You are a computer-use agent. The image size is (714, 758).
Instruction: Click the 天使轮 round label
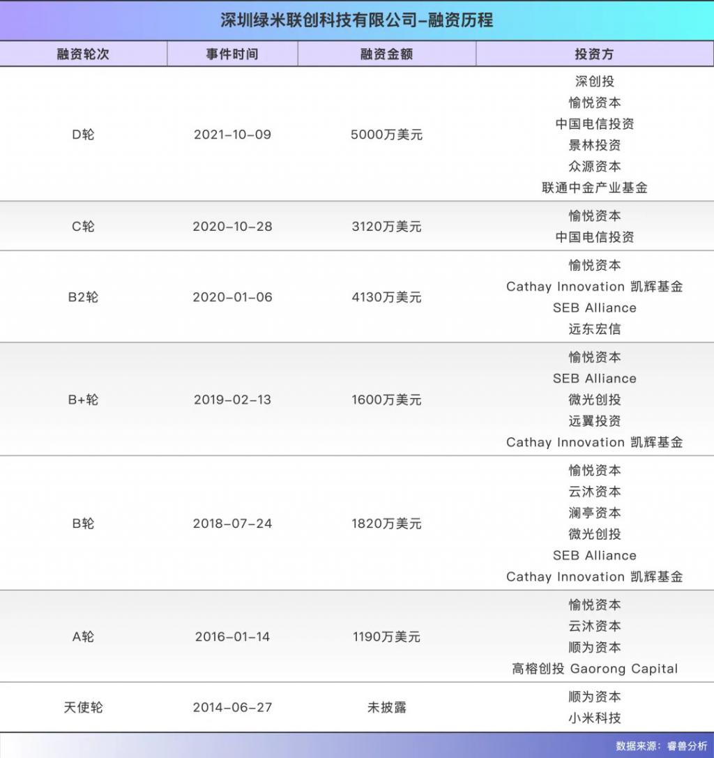[x=83, y=706]
